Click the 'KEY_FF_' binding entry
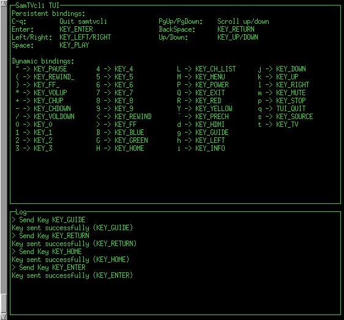 coord(47,85)
